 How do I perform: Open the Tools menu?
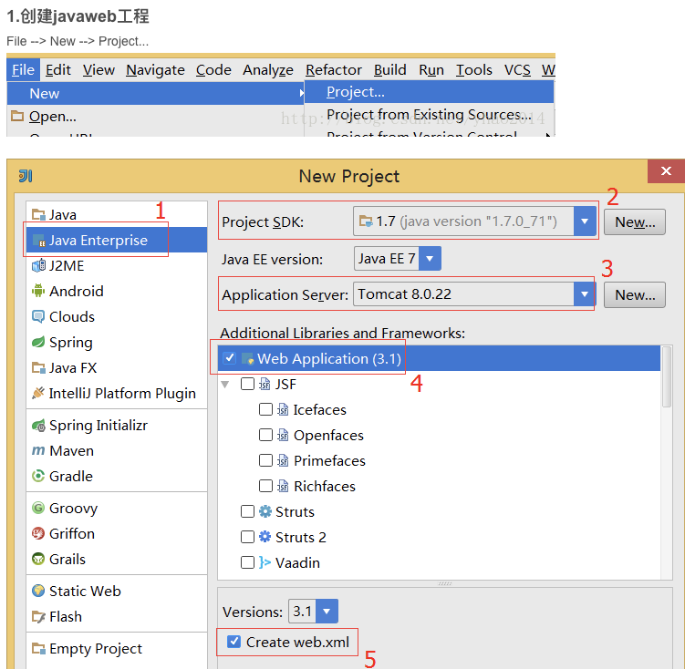pos(474,70)
